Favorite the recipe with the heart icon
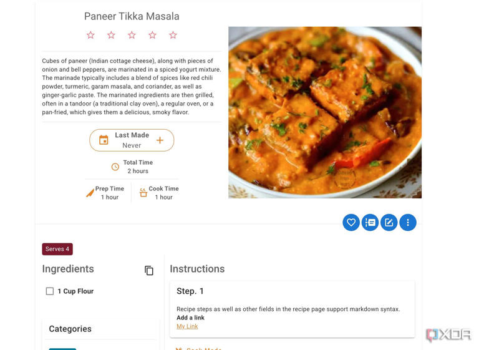479x350 pixels. click(x=351, y=222)
